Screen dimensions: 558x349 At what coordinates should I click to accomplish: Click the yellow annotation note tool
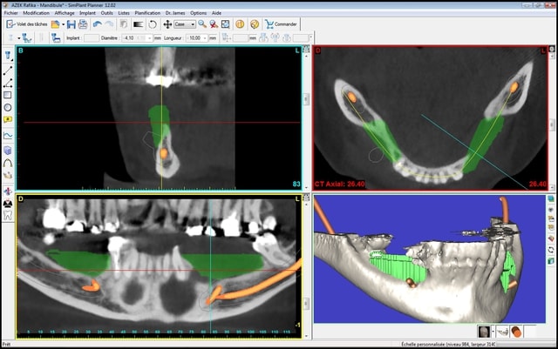coord(8,121)
